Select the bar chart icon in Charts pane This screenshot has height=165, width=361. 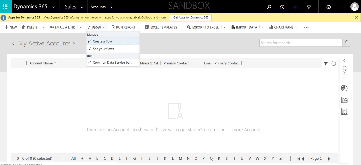[x=344, y=111]
